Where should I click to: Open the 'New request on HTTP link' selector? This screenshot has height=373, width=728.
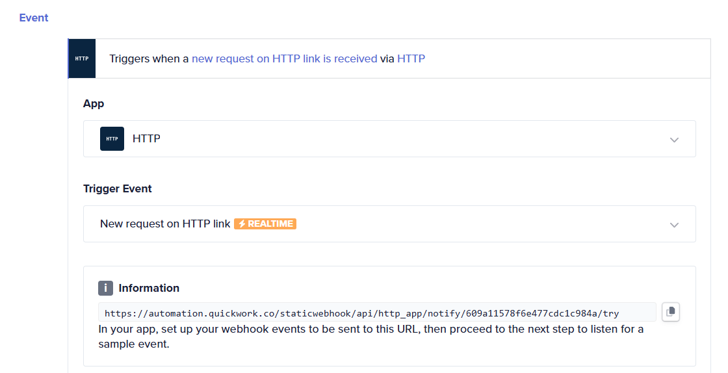(x=389, y=224)
